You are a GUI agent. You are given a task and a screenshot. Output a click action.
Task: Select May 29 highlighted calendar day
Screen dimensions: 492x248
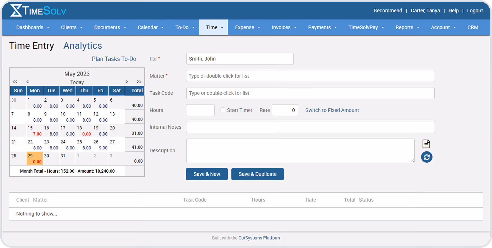click(x=35, y=158)
